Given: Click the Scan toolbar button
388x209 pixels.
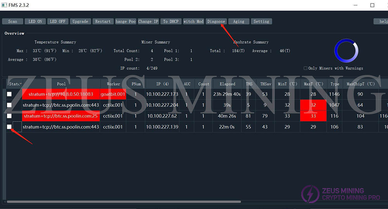Looking at the screenshot, I should tap(12, 21).
